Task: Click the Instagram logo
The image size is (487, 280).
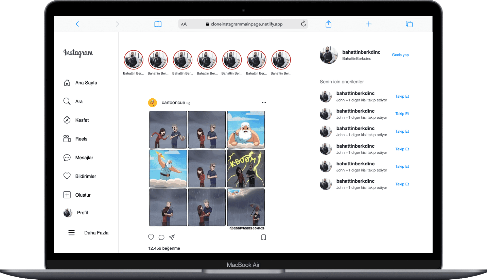Action: (78, 53)
